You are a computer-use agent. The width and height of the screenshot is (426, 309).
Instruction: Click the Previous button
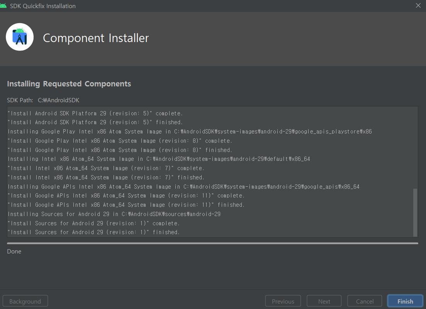click(283, 301)
